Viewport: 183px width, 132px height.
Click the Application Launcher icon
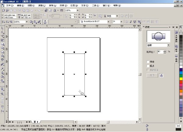(x=55, y=10)
